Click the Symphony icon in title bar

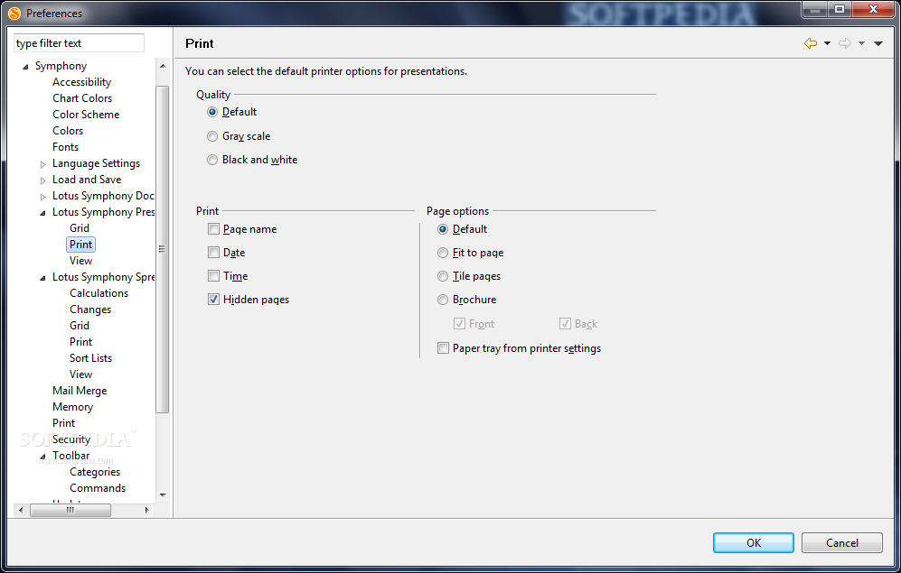(x=14, y=14)
